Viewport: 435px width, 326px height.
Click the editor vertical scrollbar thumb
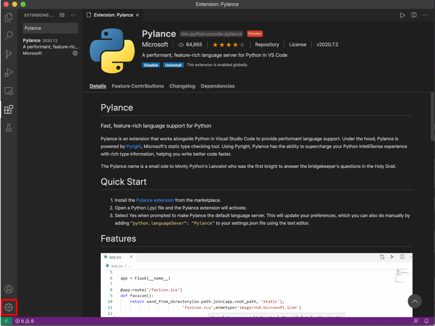(432, 117)
